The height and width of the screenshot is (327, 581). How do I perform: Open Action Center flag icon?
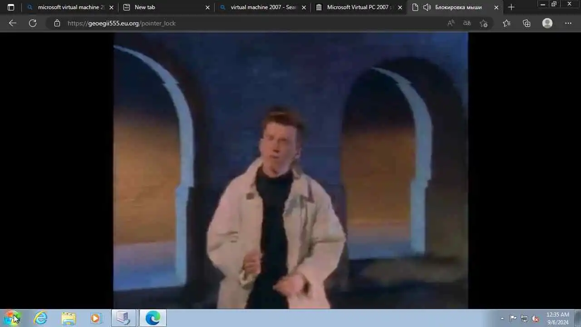coord(513,318)
